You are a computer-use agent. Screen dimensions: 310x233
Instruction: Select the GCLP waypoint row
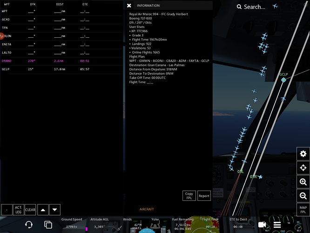click(x=61, y=69)
